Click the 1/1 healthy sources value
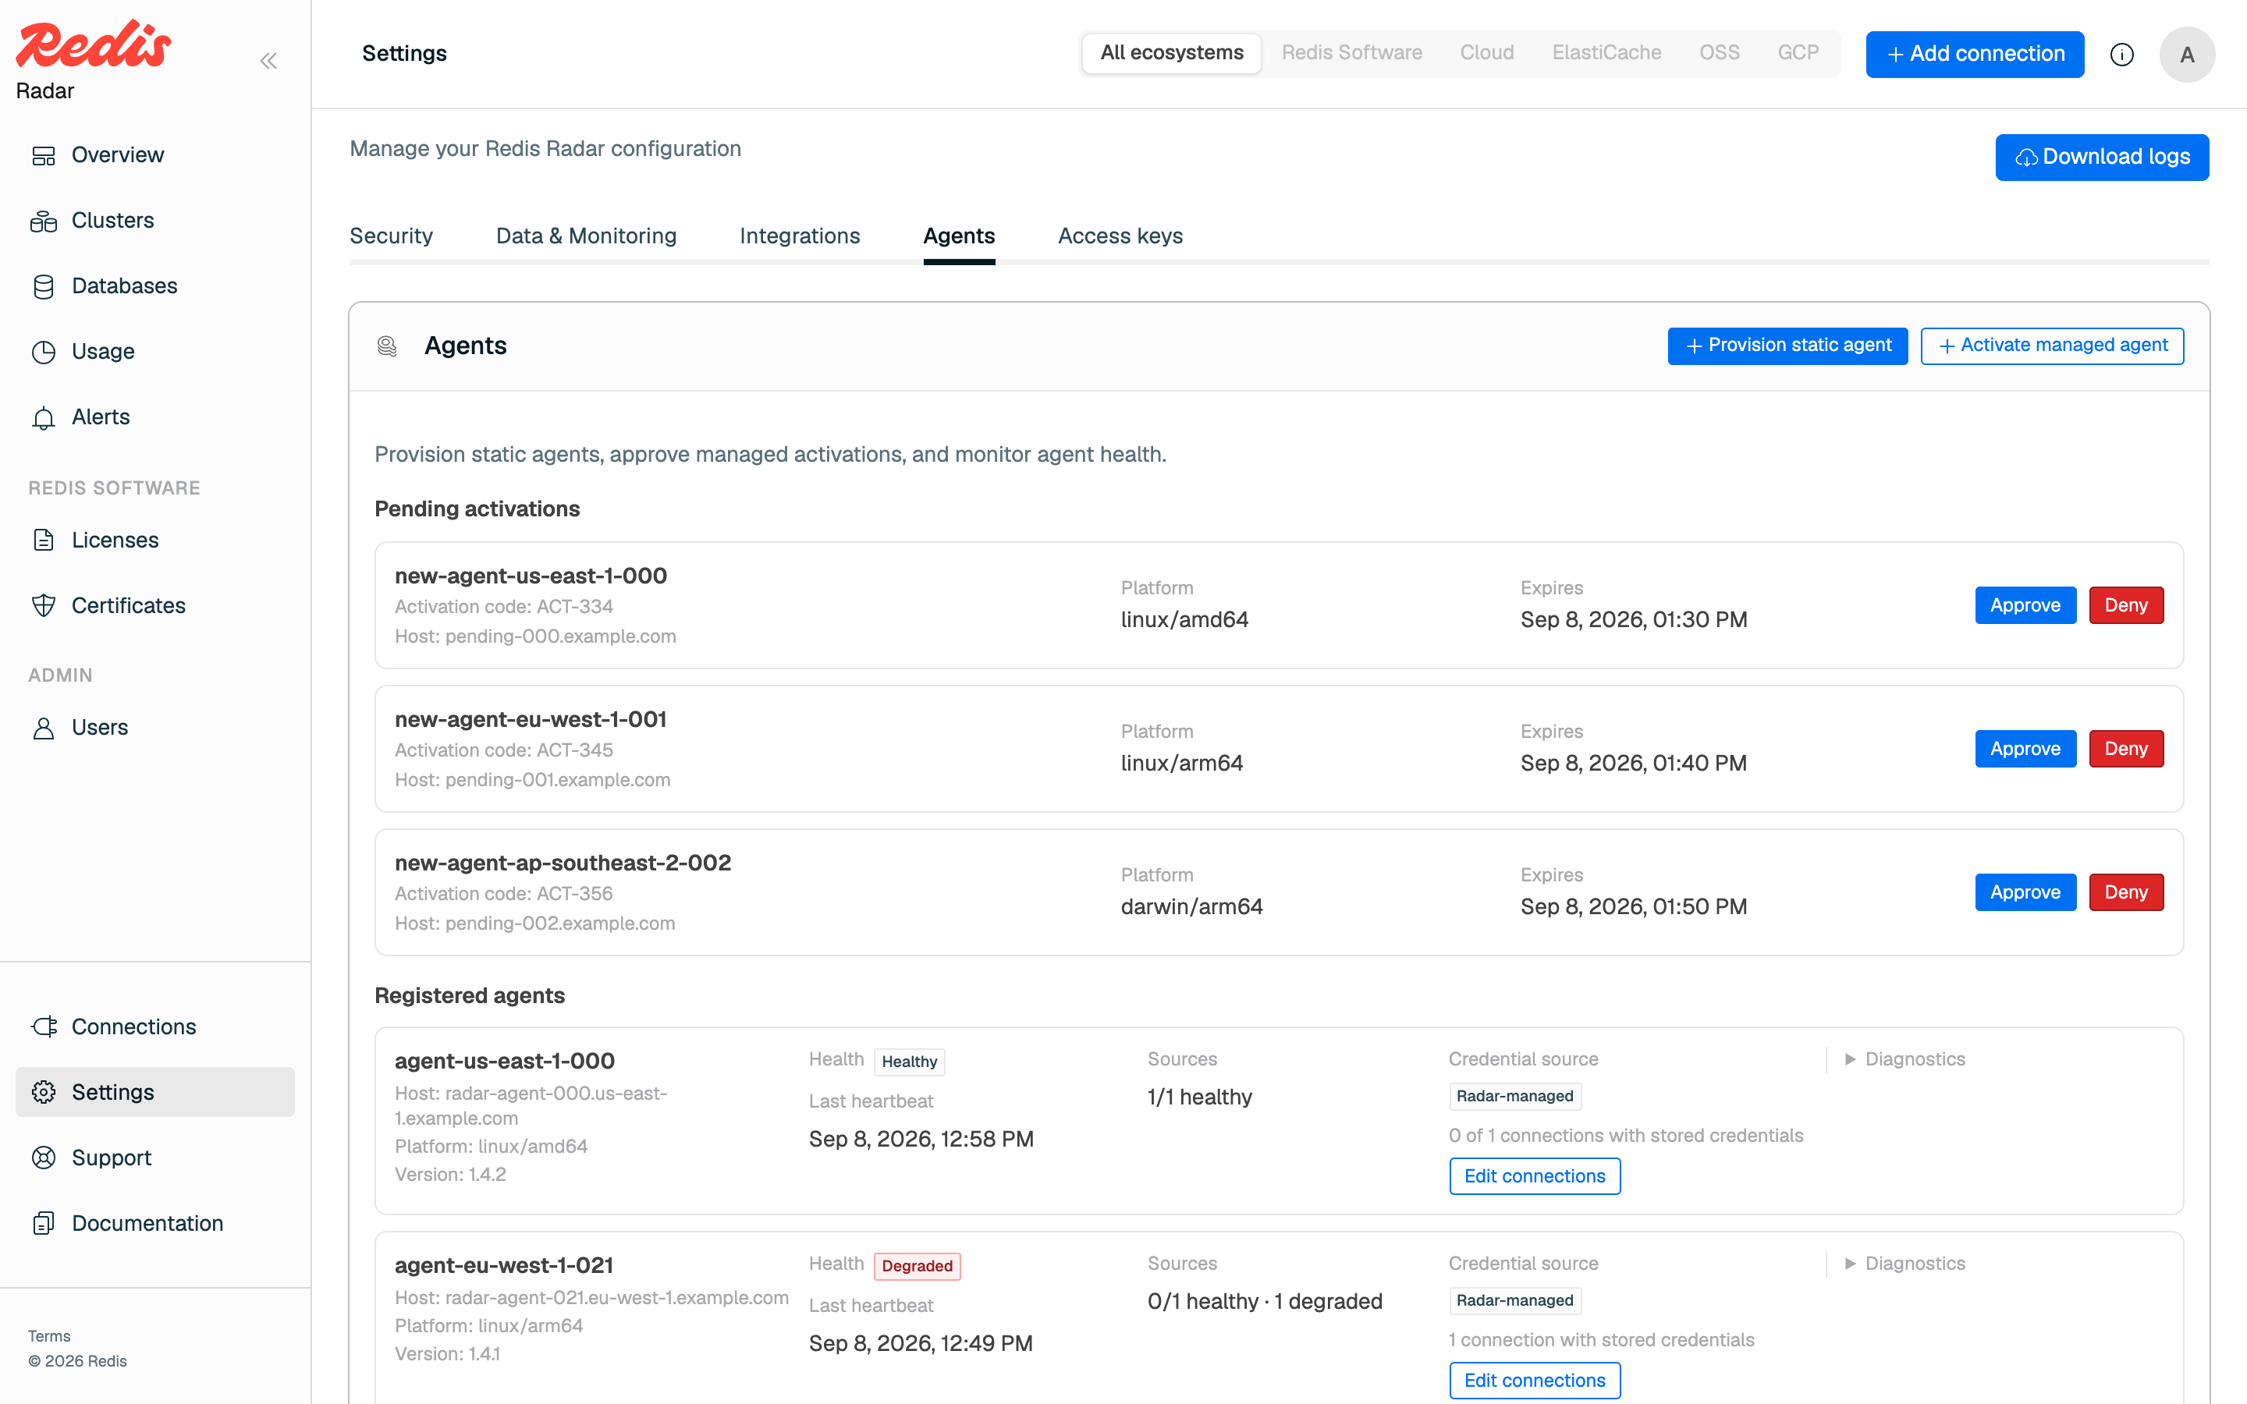Screen dimensions: 2247x1404 point(1200,1097)
